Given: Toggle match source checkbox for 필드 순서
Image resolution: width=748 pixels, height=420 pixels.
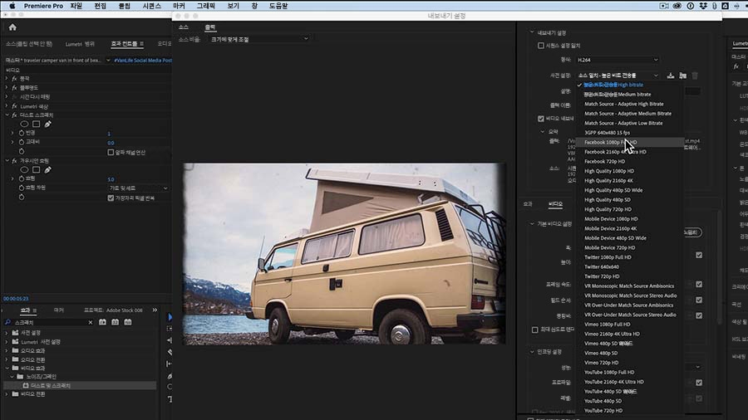Looking at the screenshot, I should coord(699,300).
